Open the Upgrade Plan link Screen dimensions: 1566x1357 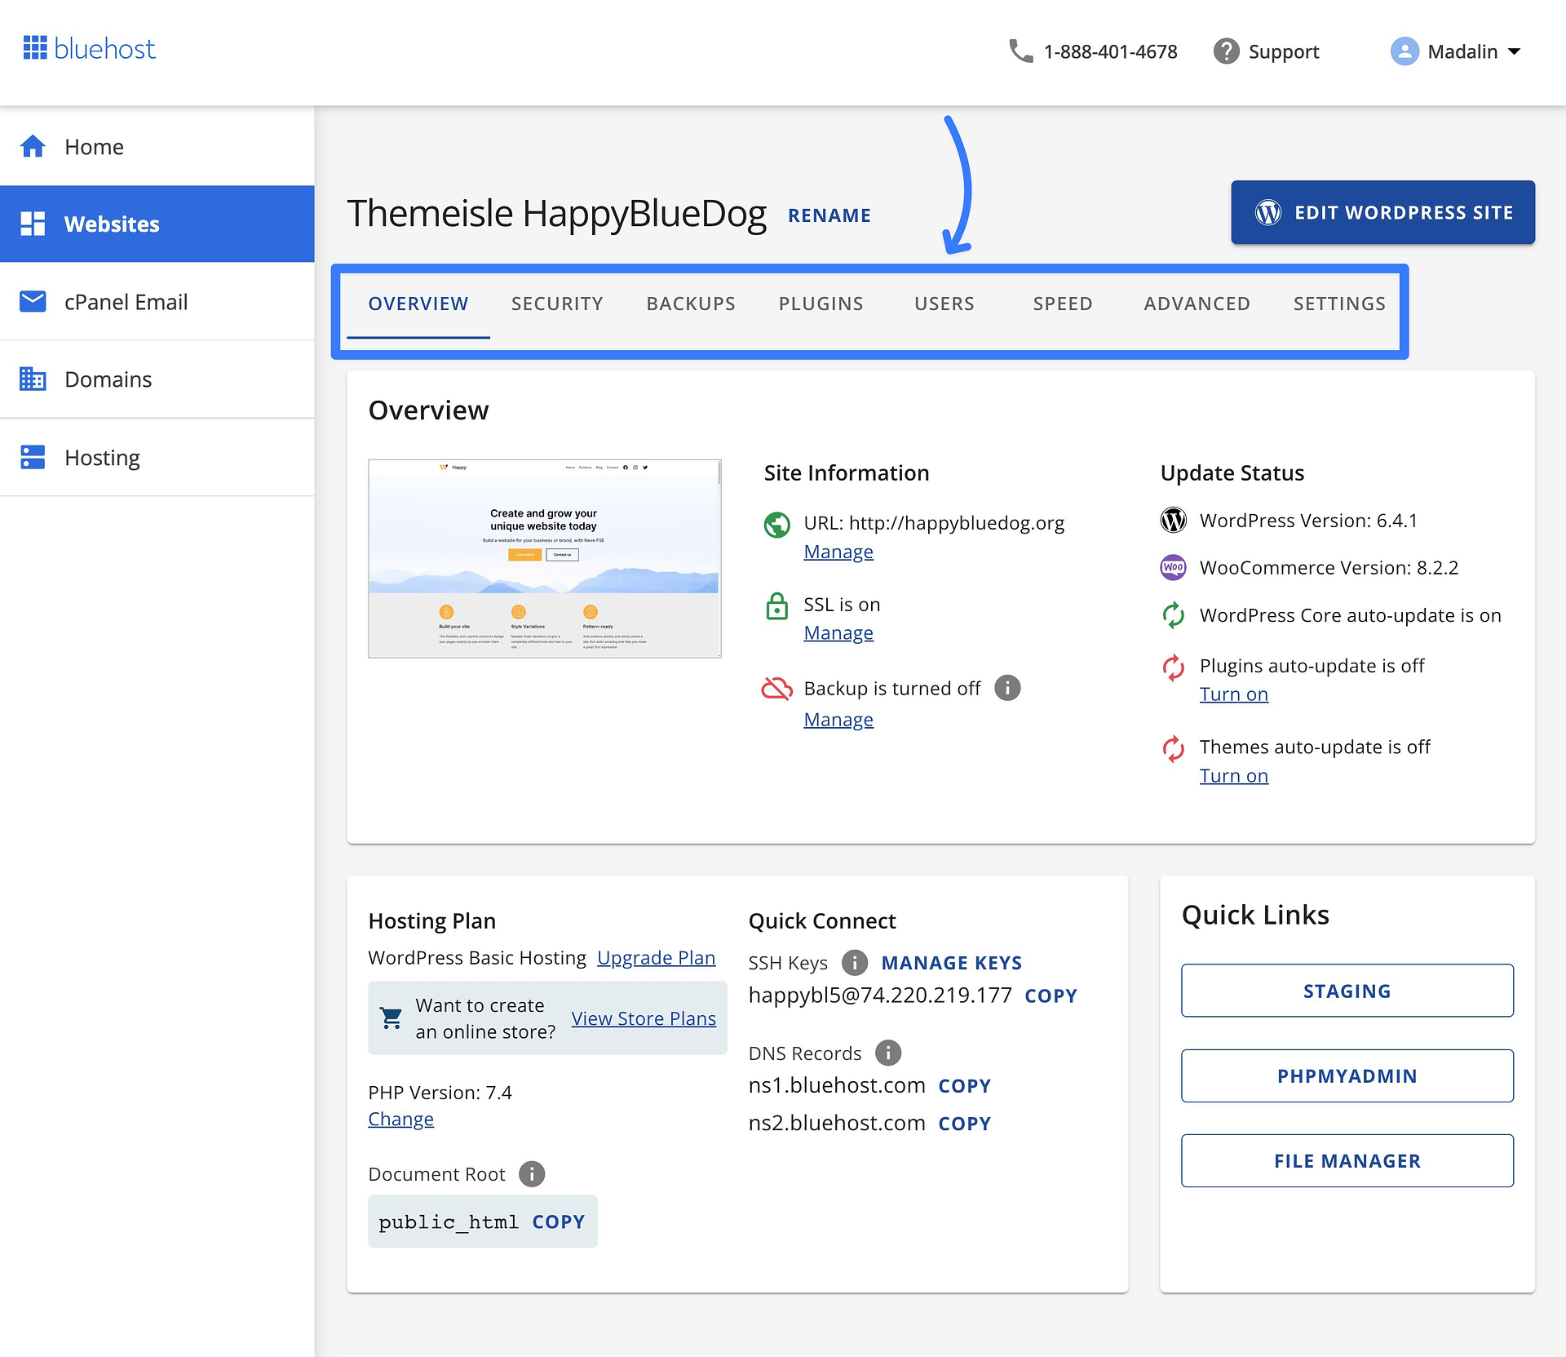[656, 958]
